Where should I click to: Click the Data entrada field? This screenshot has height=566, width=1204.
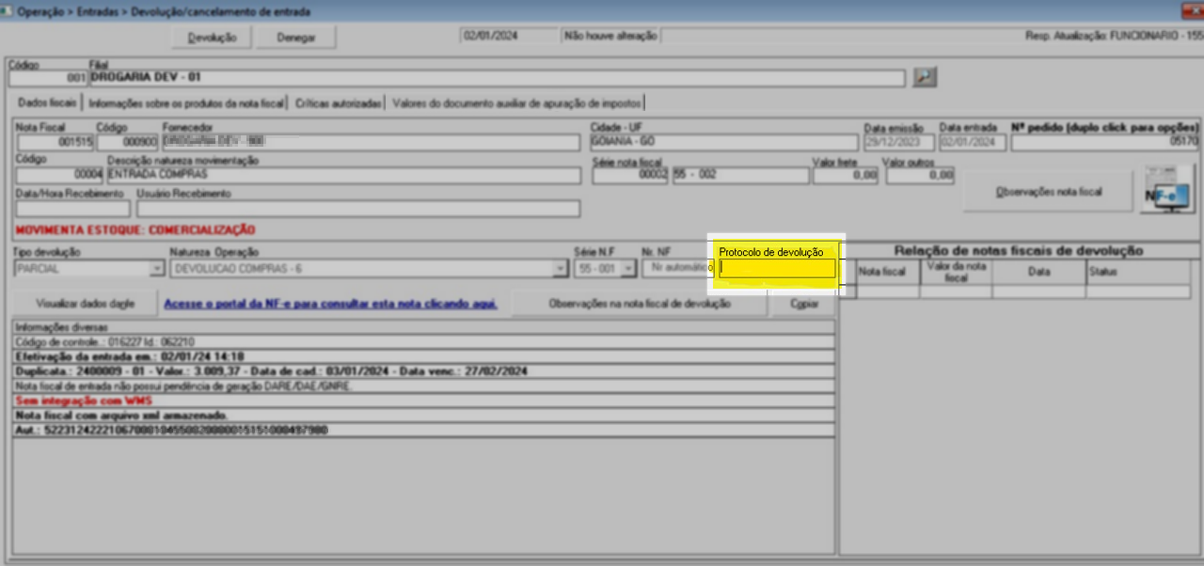click(x=973, y=142)
